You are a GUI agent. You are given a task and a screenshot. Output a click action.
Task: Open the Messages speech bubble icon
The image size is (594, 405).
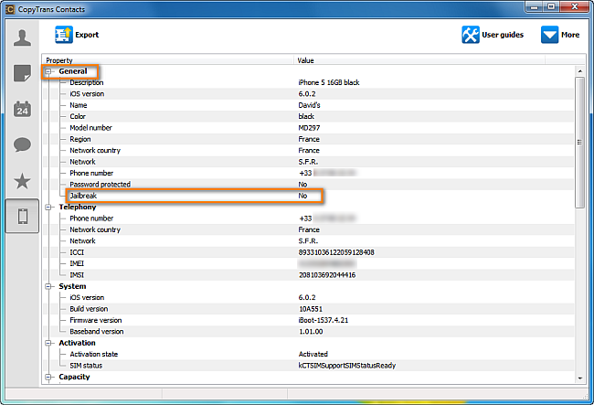click(x=22, y=144)
